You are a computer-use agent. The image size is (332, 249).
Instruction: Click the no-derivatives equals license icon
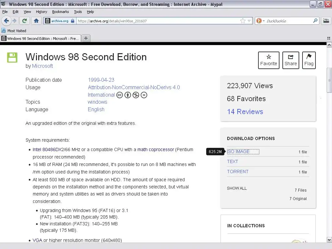[x=144, y=95]
